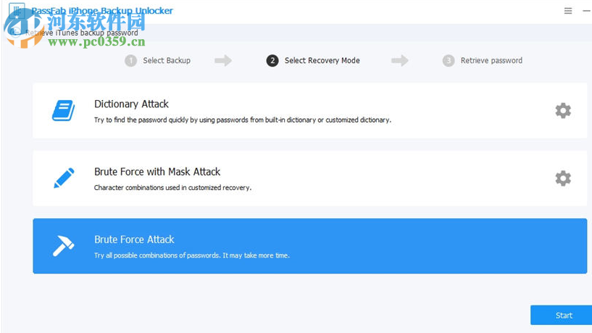This screenshot has width=592, height=333.
Task: Click the step 2 number circle
Action: coord(272,60)
